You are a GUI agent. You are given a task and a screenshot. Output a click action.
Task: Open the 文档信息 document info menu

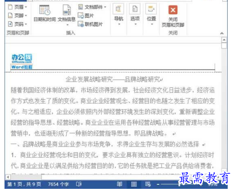(67, 15)
